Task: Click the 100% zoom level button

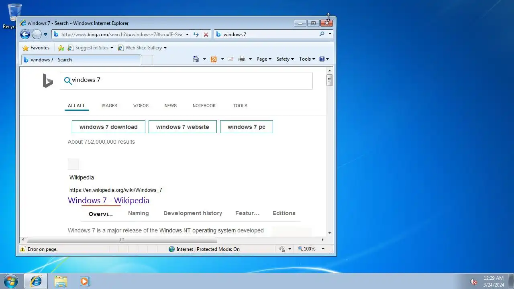Action: point(307,249)
